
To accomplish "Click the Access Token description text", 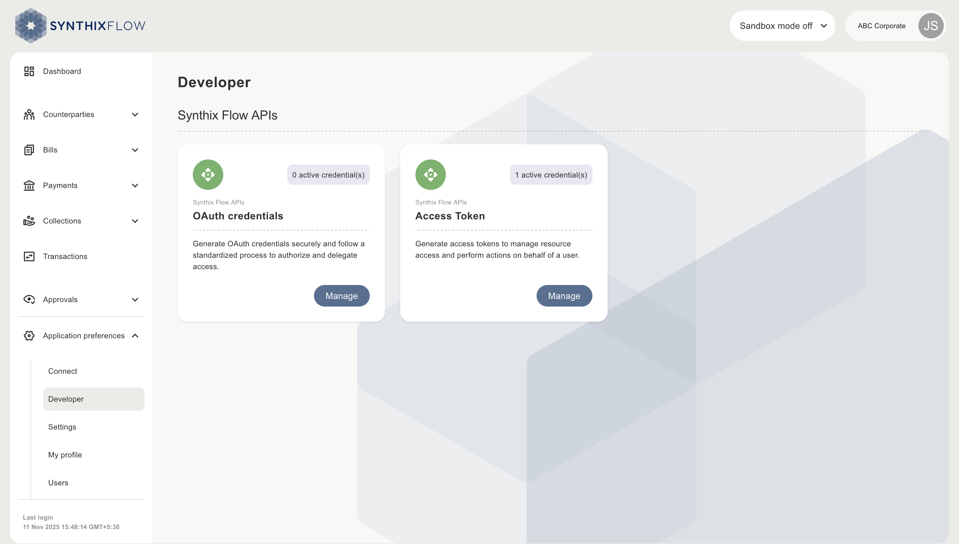I will click(x=498, y=249).
